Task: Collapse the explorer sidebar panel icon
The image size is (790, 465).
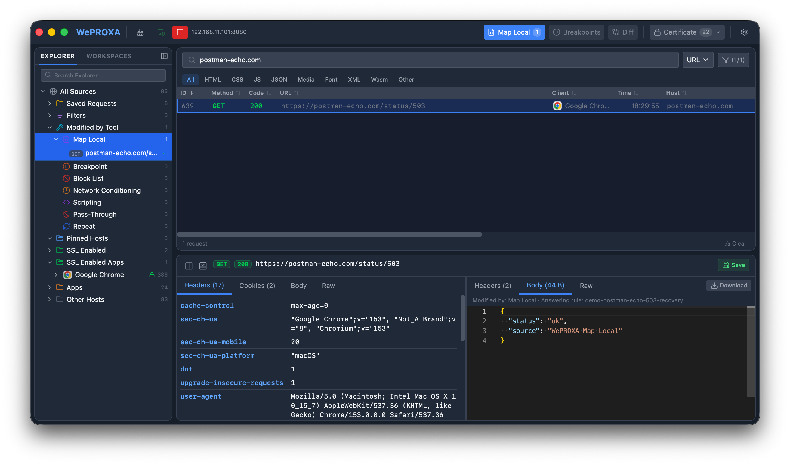Action: [x=164, y=56]
